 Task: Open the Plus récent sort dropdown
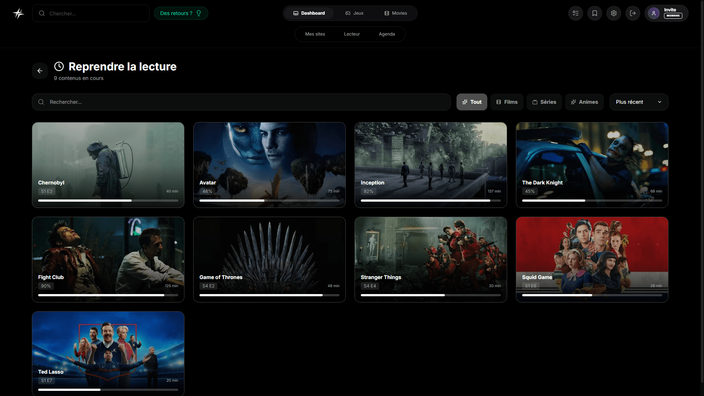pos(639,102)
